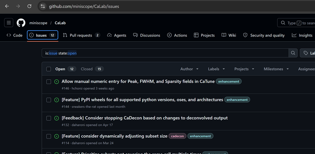Open issue about manual numeric entry in CaTune
The image size is (315, 154).
click(138, 82)
